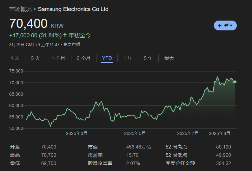The height and width of the screenshot is (171, 252).
Task: Click the 50,000 y-axis label
Action: click(16, 128)
